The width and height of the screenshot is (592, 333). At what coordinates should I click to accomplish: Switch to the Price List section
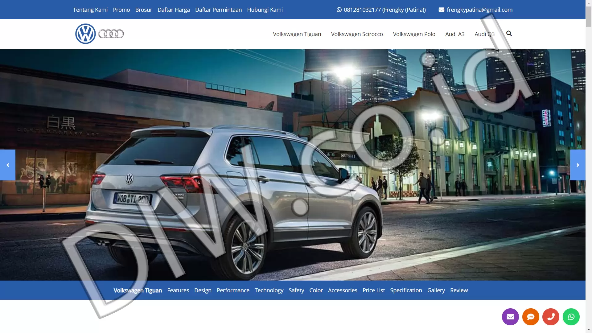point(374,290)
